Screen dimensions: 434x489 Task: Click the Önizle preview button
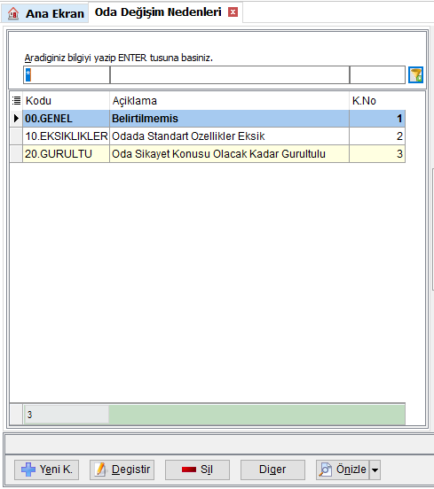tap(343, 470)
